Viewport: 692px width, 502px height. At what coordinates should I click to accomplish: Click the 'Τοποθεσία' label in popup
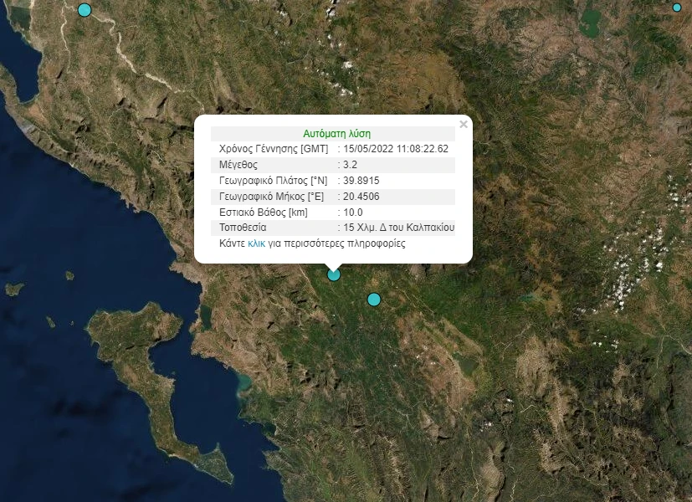tap(242, 228)
